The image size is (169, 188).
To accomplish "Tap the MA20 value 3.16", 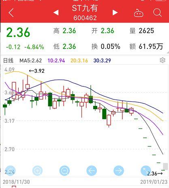I will tap(79, 61).
